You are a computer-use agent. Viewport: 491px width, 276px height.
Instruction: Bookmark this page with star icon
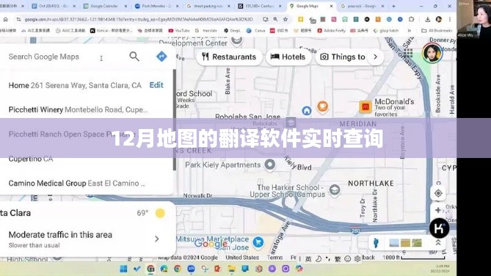pyautogui.click(x=285, y=19)
